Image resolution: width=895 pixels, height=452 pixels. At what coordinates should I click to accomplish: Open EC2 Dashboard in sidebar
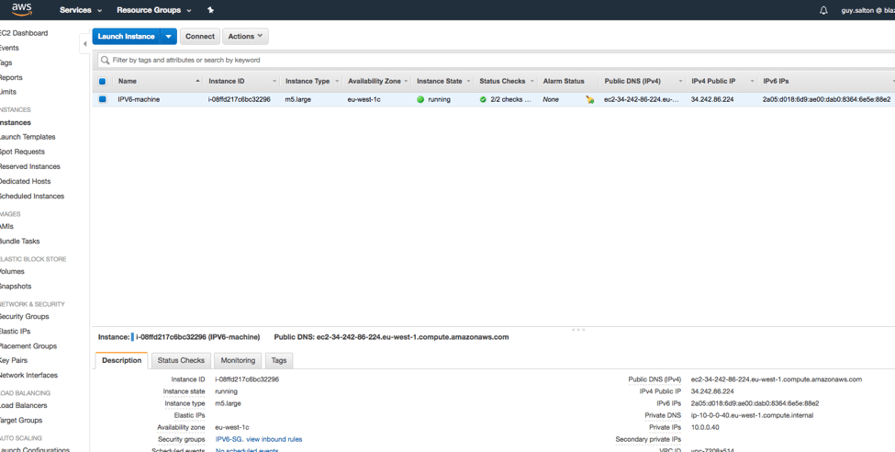pyautogui.click(x=23, y=33)
